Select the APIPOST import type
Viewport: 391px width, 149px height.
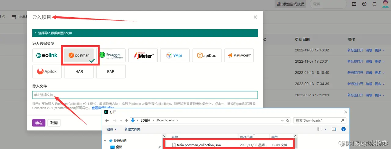pyautogui.click(x=239, y=55)
